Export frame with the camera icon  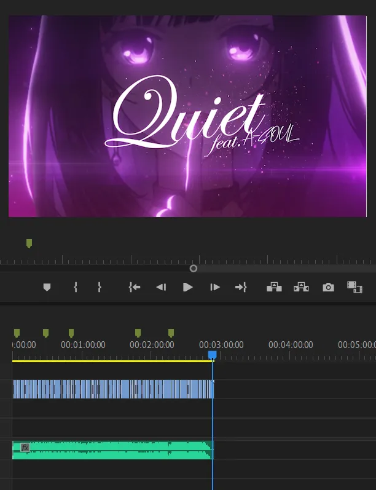pos(329,287)
